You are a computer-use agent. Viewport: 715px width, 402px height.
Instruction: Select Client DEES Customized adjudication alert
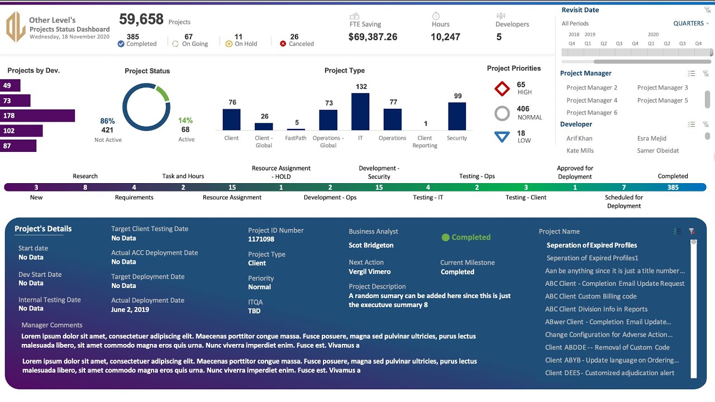tap(610, 373)
